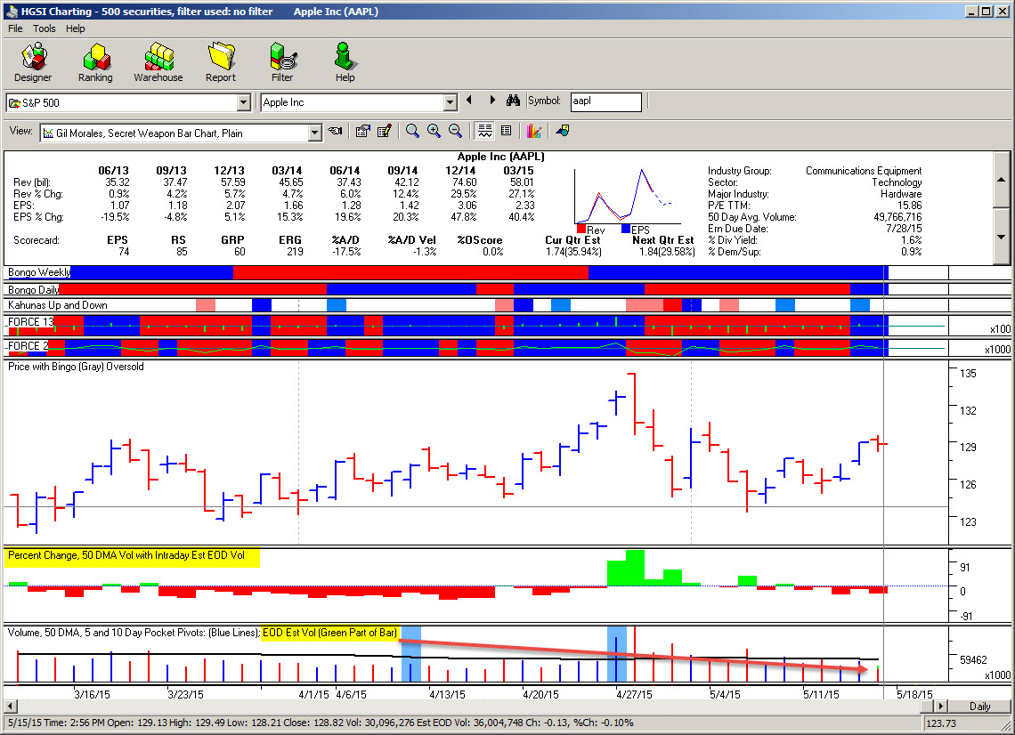This screenshot has width=1015, height=735.
Task: Click the Kahunas Up and Down label
Action: (58, 305)
